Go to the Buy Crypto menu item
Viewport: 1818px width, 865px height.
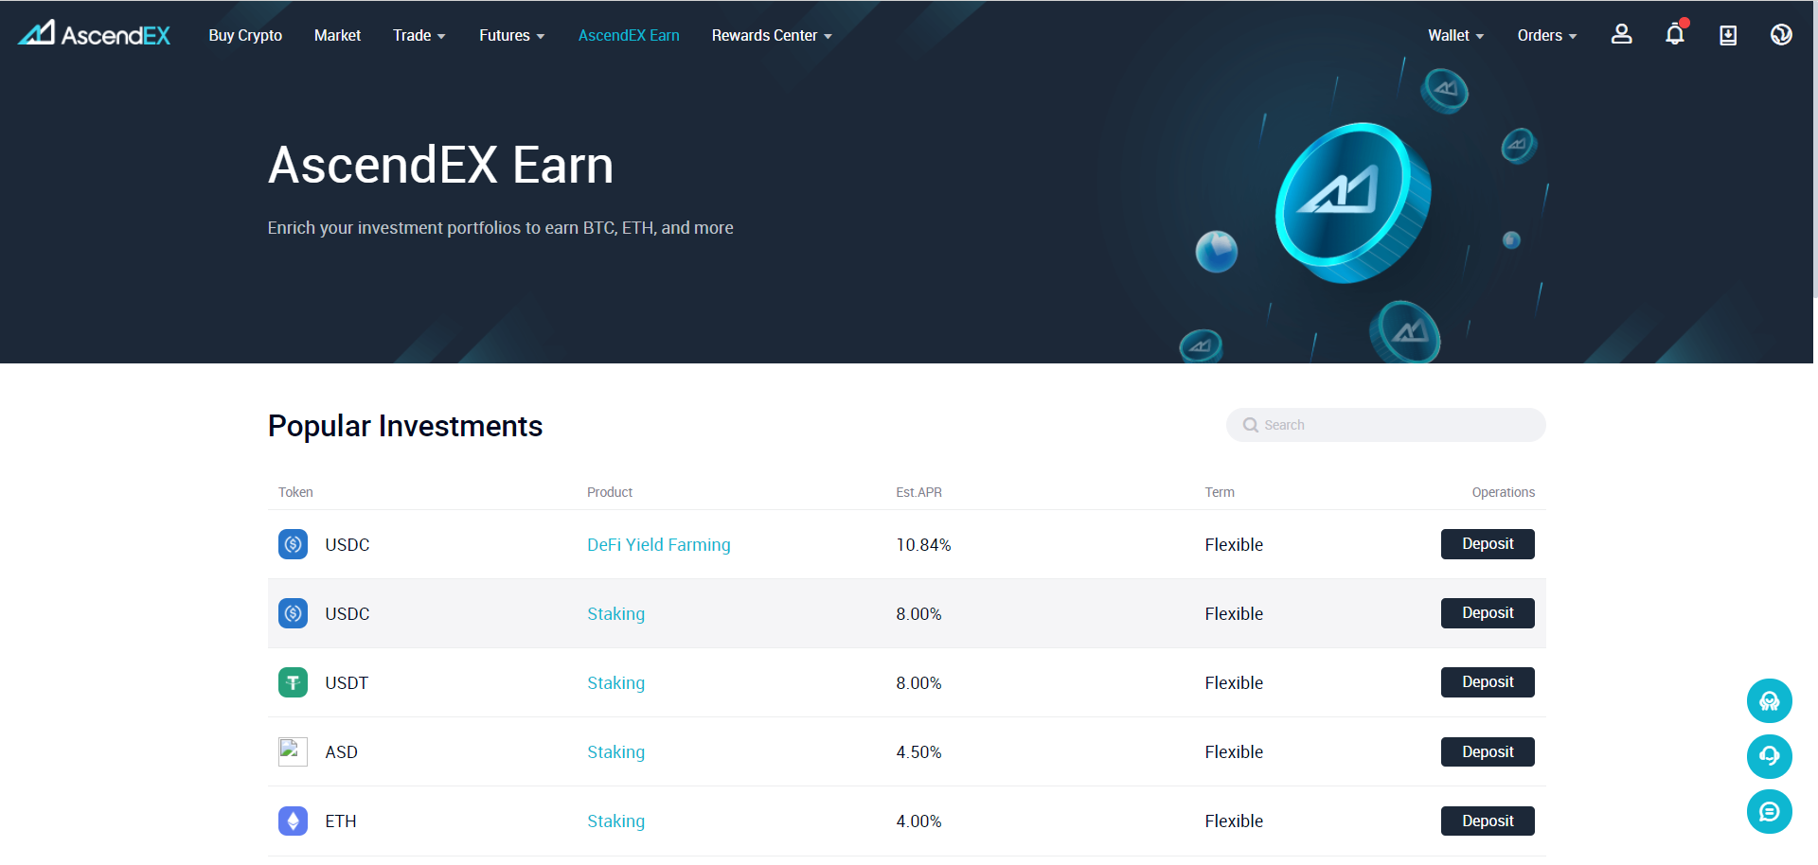(x=245, y=35)
